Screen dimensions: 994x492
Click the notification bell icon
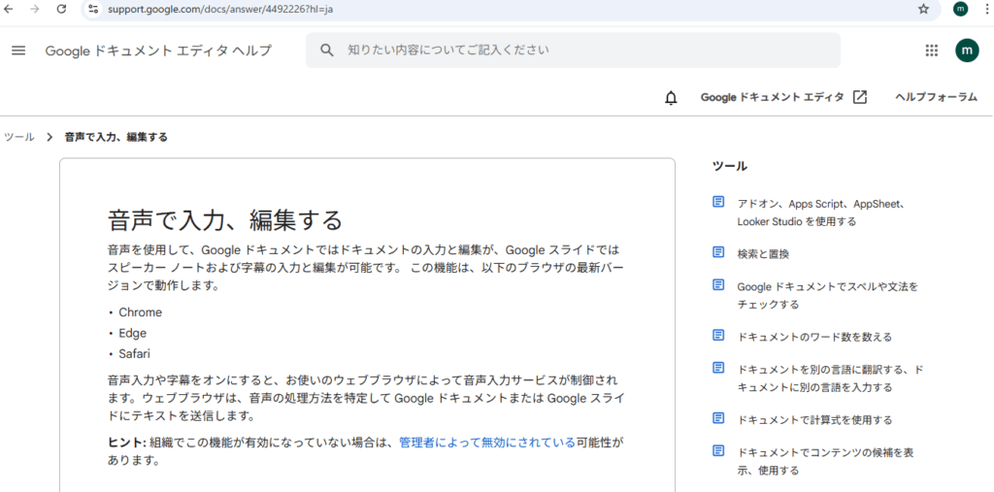[671, 98]
